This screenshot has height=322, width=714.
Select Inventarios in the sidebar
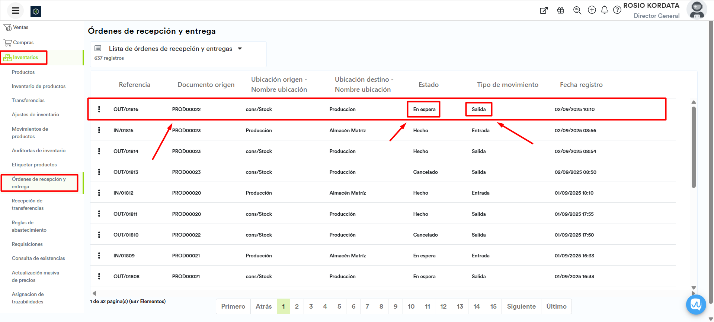point(25,58)
